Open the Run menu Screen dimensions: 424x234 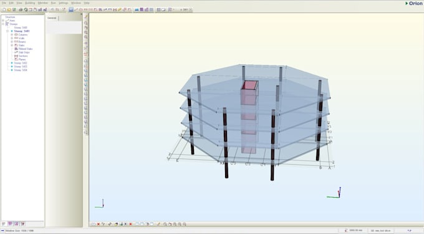click(53, 2)
